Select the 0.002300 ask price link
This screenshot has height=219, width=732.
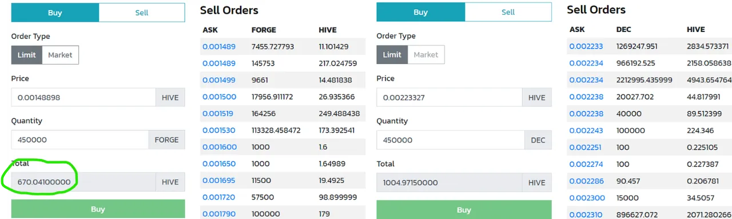tap(586, 197)
